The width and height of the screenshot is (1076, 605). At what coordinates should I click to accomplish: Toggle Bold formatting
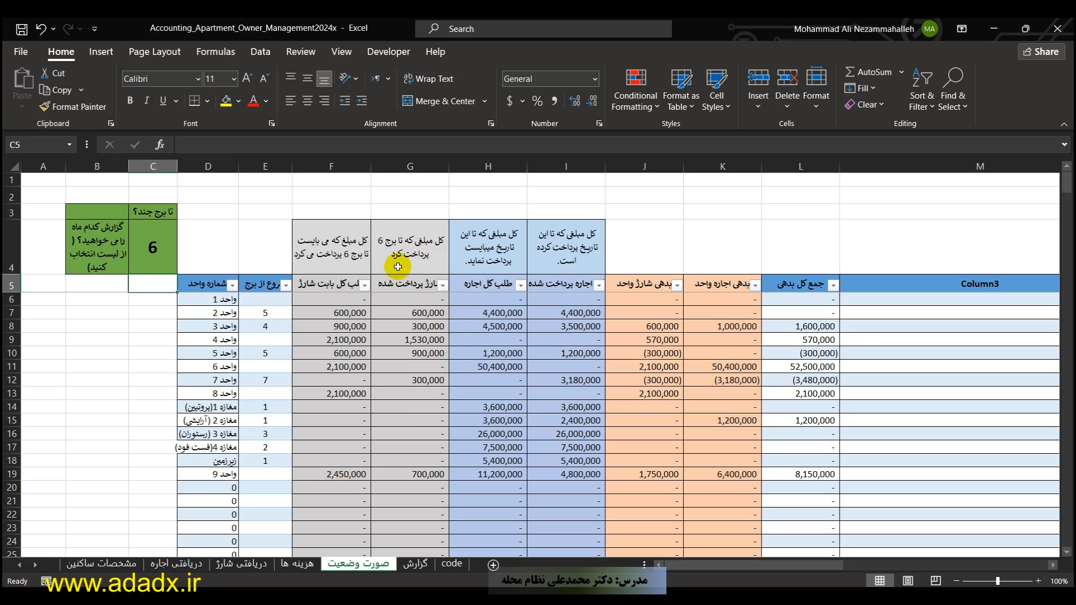[x=130, y=101]
